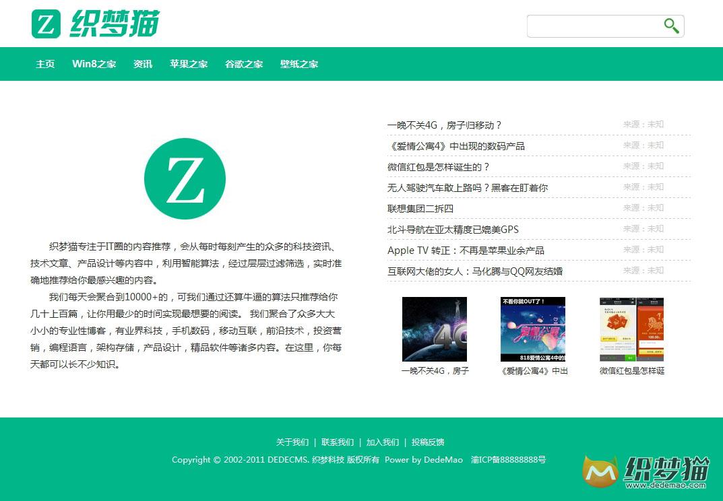The height and width of the screenshot is (501, 723).
Task: Click caption 微信红包是怎样诞 under the thumbnail
Action: coord(632,371)
